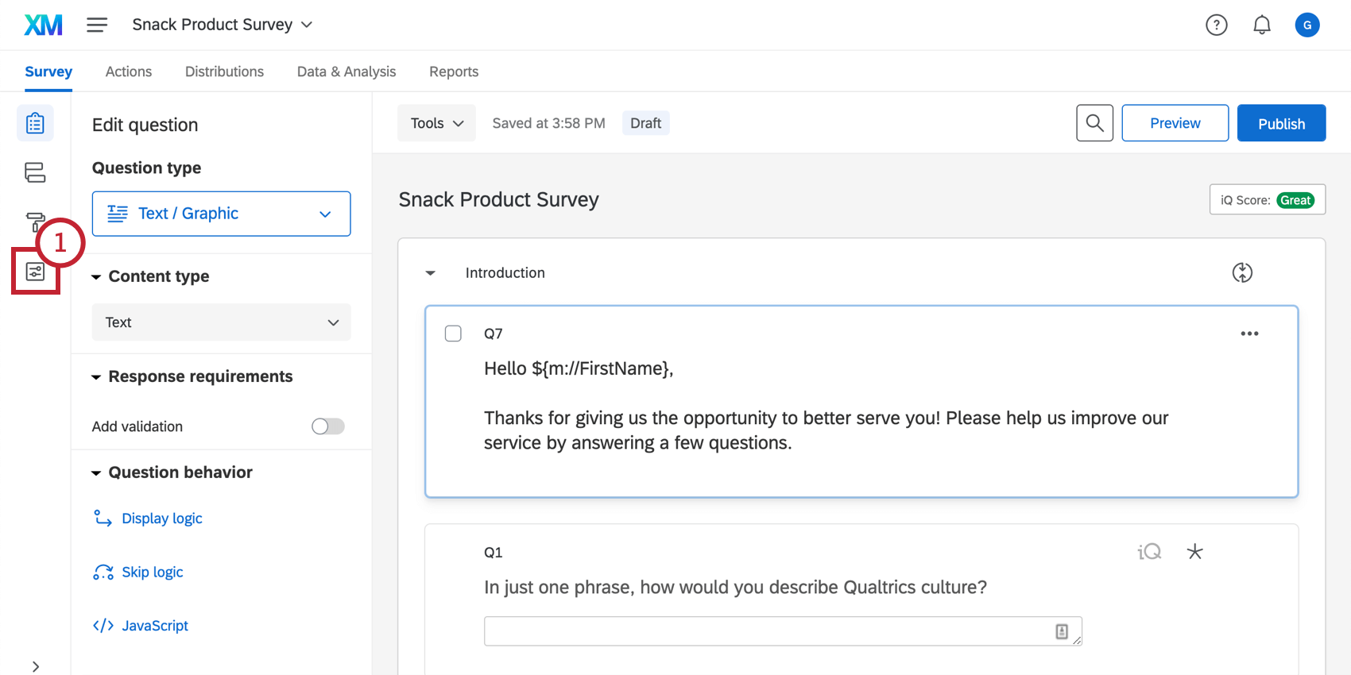Open the Survey flow icon in sidebar

[x=35, y=172]
